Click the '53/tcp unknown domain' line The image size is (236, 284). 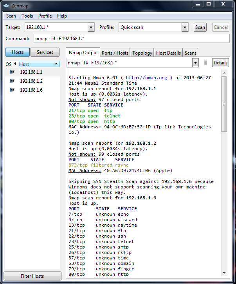point(101,263)
